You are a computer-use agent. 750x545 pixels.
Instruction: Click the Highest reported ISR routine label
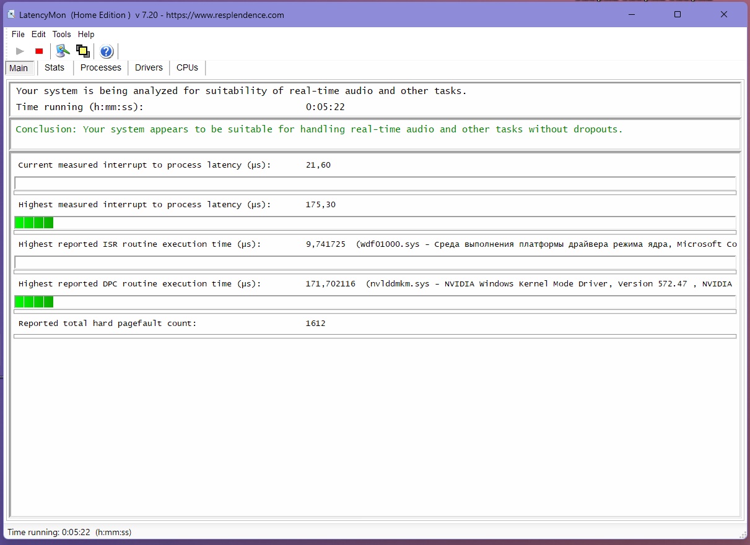(x=140, y=244)
